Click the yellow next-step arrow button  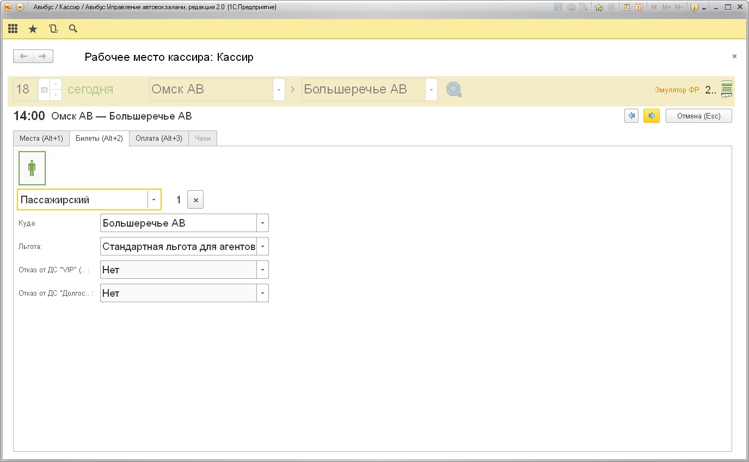pos(651,116)
